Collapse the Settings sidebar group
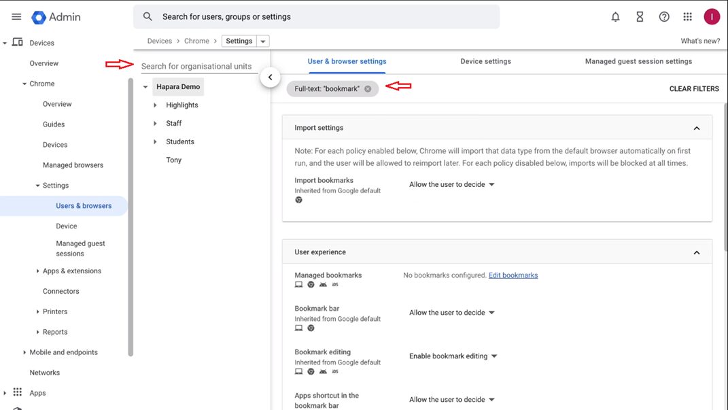 click(37, 185)
